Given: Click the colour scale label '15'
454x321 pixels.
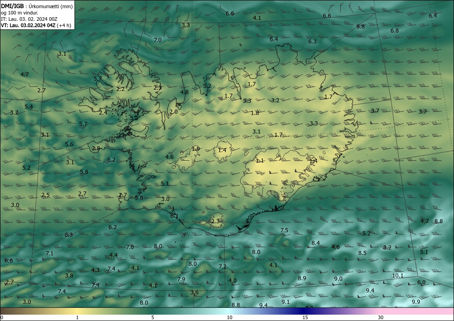Looking at the screenshot, I should [x=305, y=317].
